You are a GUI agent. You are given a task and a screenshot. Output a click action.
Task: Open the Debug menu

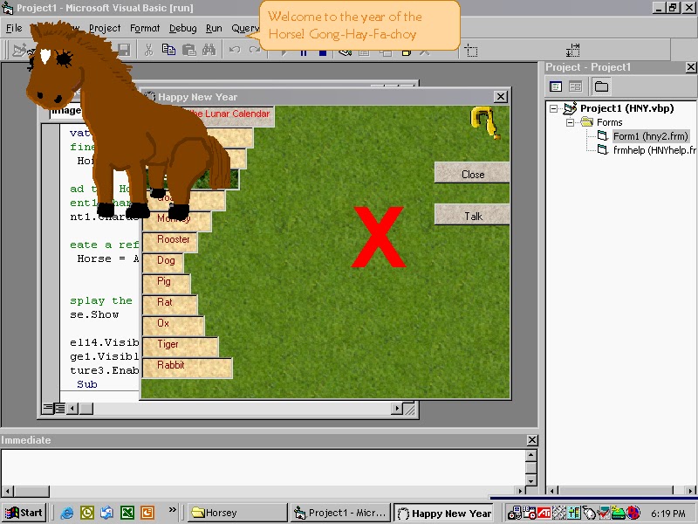tap(182, 28)
